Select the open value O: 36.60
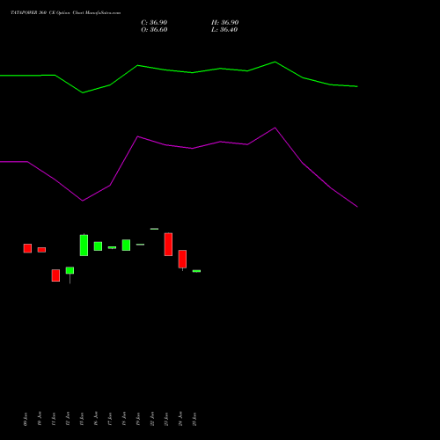This screenshot has height=440, width=440. click(x=154, y=30)
